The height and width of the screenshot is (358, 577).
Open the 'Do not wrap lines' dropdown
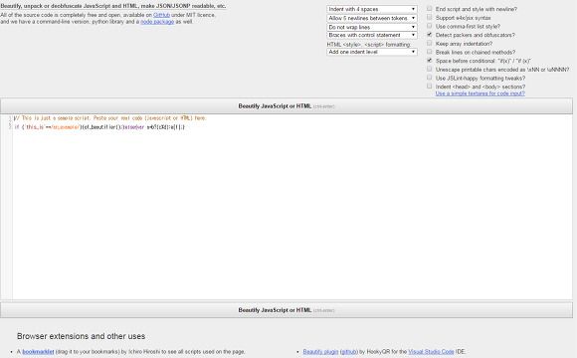tap(372, 27)
